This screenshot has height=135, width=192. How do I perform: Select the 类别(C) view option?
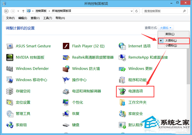(174, 34)
